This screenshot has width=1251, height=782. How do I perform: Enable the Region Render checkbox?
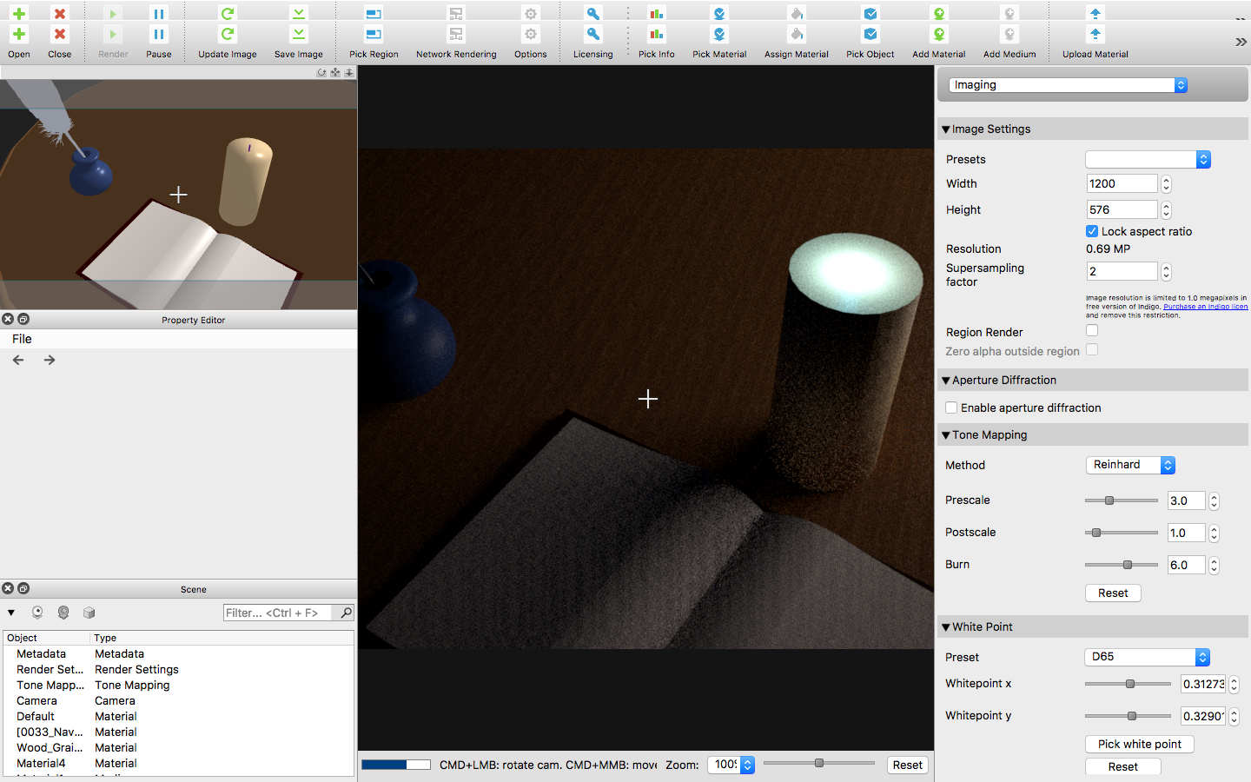click(1092, 330)
